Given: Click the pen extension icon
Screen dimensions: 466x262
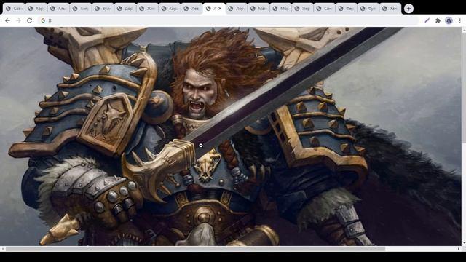Looking at the screenshot, I should 427,20.
